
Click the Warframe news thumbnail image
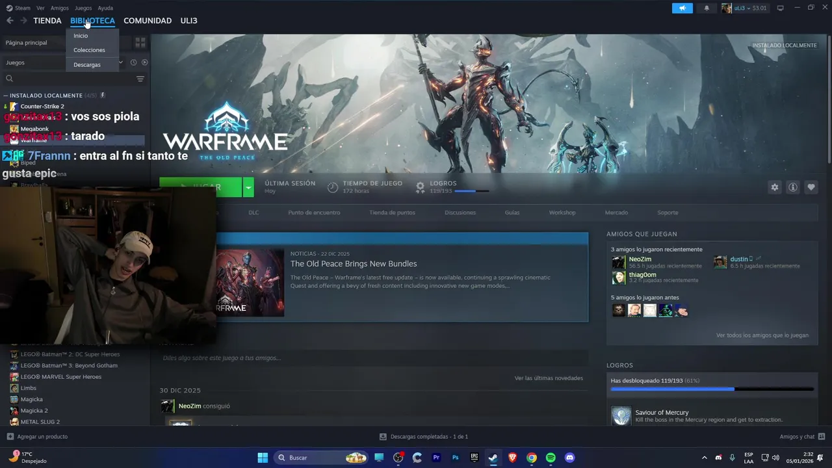coord(250,283)
